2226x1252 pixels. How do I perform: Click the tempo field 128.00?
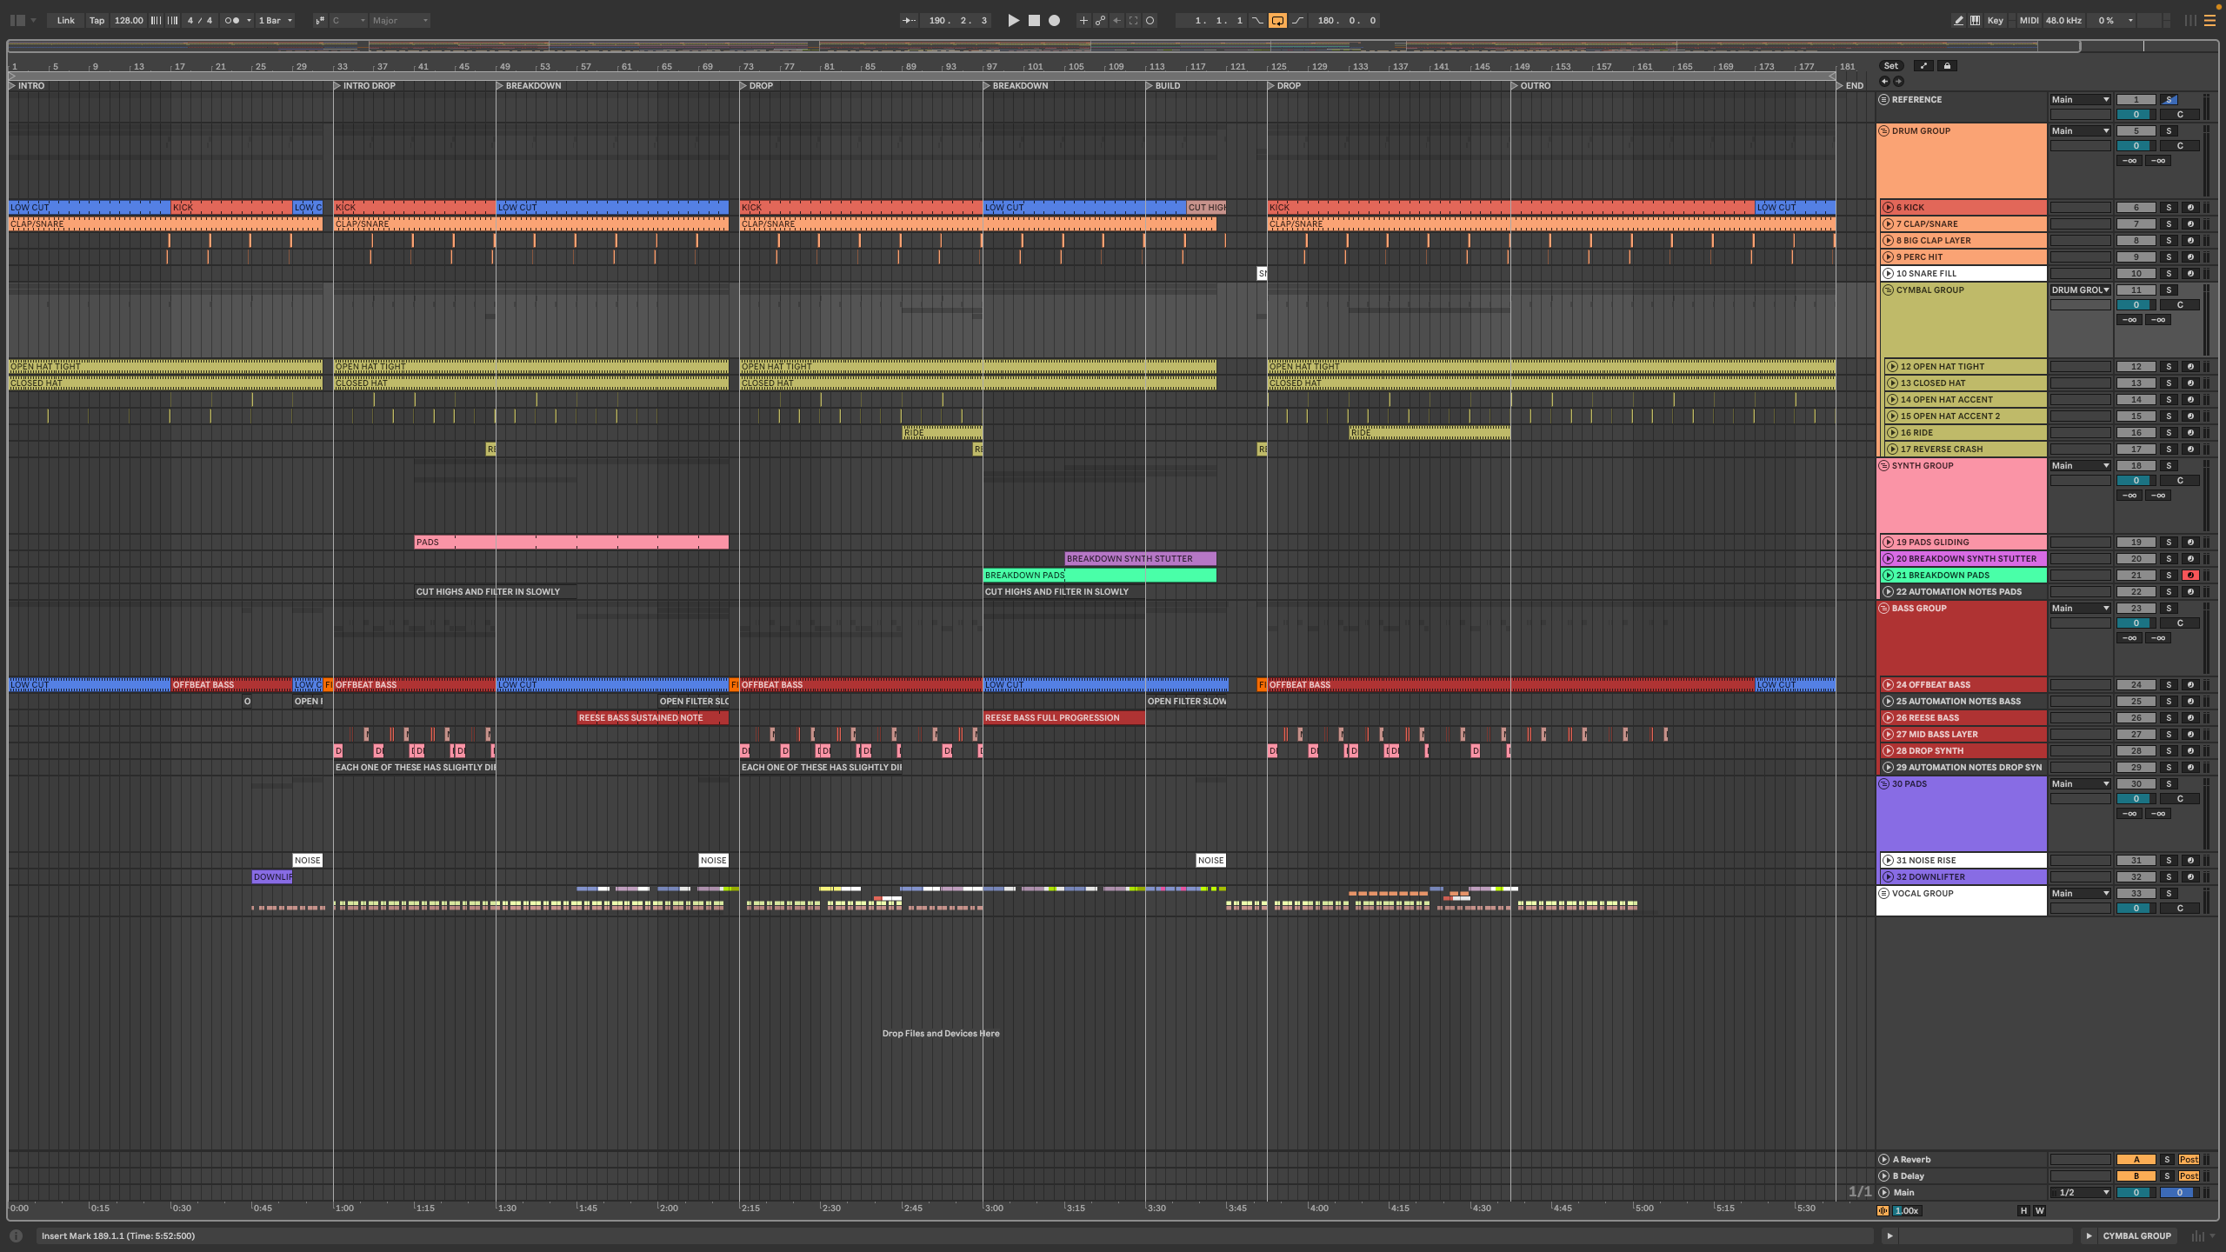129,20
